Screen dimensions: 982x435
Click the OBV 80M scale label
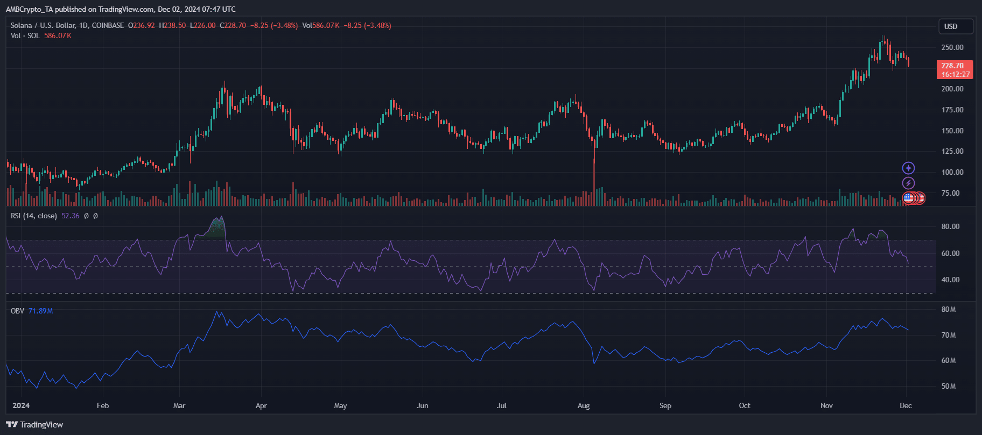point(949,309)
